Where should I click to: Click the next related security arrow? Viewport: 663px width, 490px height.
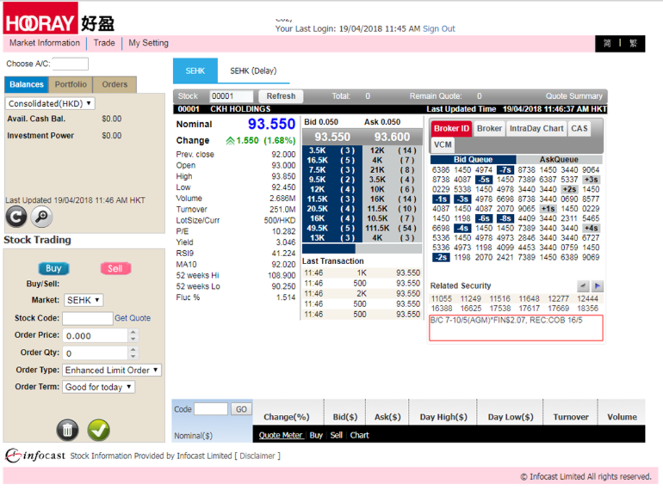(597, 286)
